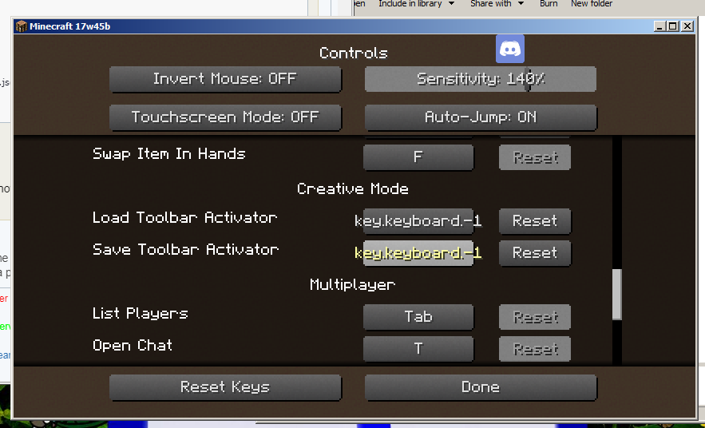This screenshot has width=705, height=428.
Task: Click the Reset Keys button
Action: 225,387
